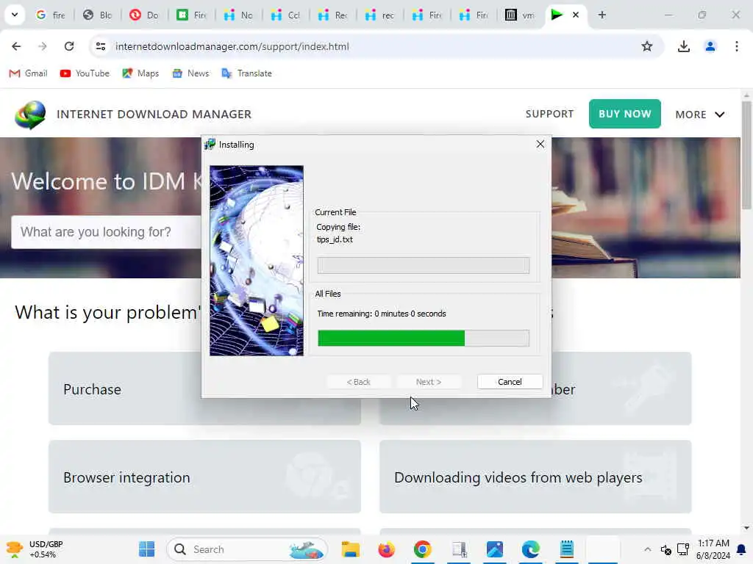Click the installer globe artwork image
The height and width of the screenshot is (564, 753).
[257, 261]
